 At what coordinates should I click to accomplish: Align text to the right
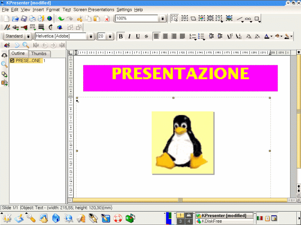coord(174,36)
